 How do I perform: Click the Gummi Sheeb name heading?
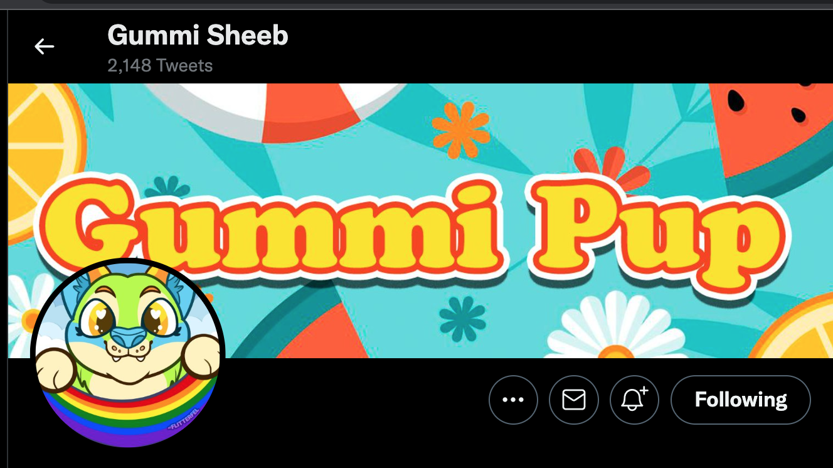click(198, 36)
